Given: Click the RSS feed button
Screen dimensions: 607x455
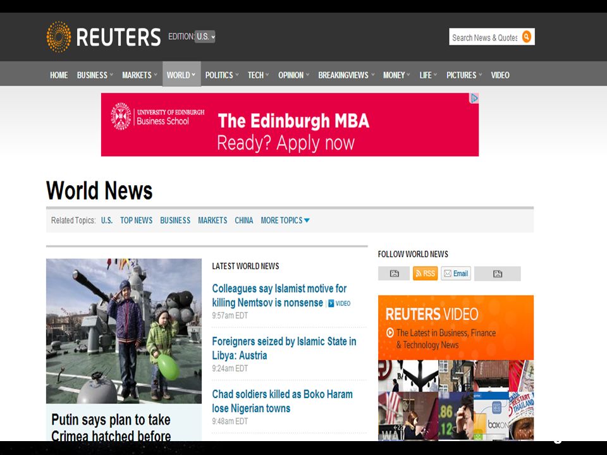Looking at the screenshot, I should pyautogui.click(x=425, y=274).
